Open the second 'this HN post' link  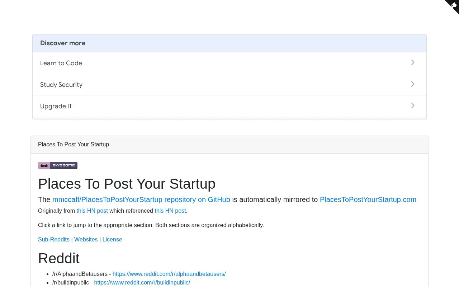coord(170,211)
